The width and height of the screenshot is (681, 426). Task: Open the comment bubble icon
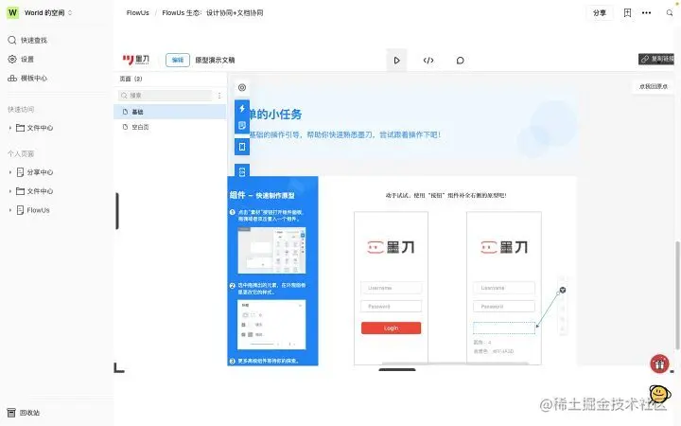click(x=460, y=61)
